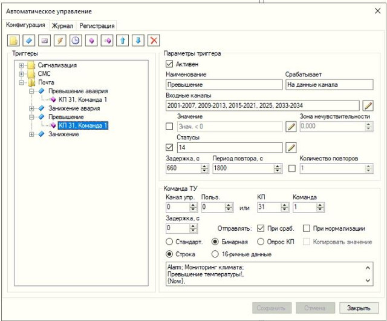Screen dimensions: 387x321
Task: Check the При нормализации checkbox
Action: tap(307, 228)
